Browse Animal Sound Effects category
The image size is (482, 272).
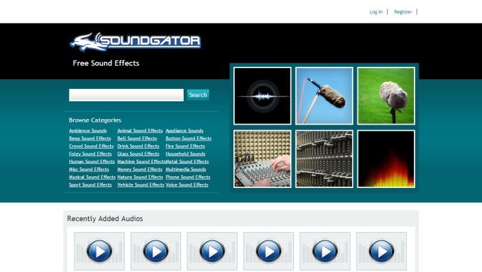coord(140,131)
